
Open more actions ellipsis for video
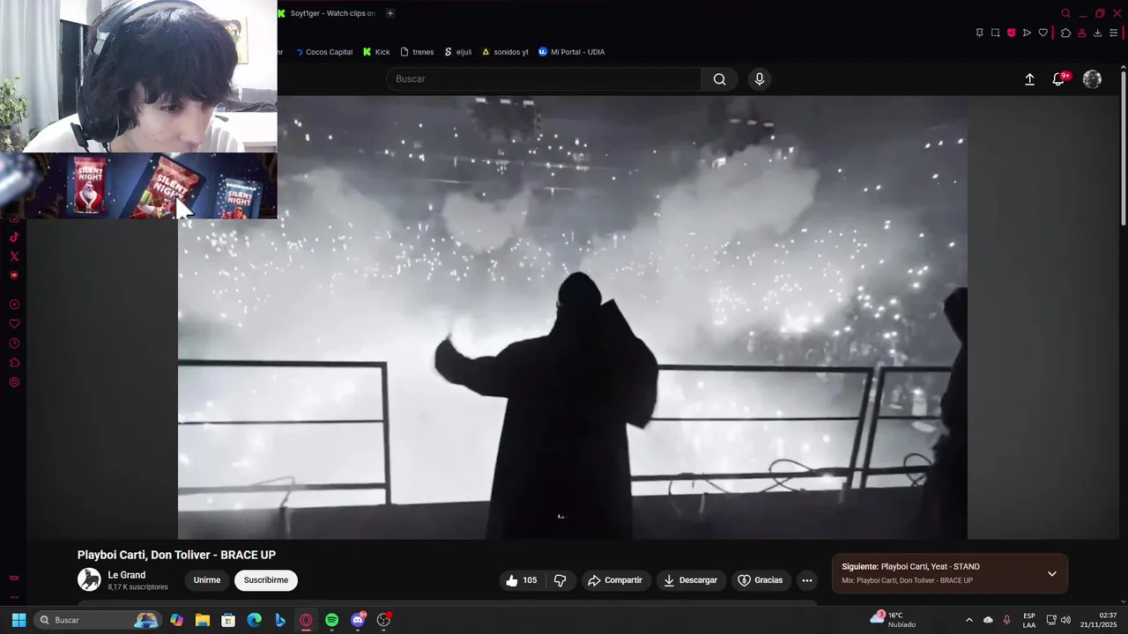click(806, 580)
